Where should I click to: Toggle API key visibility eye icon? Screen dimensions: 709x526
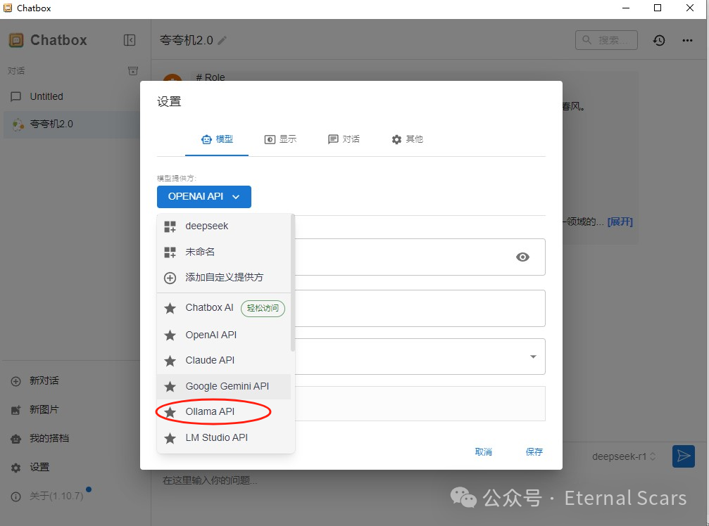pos(522,257)
